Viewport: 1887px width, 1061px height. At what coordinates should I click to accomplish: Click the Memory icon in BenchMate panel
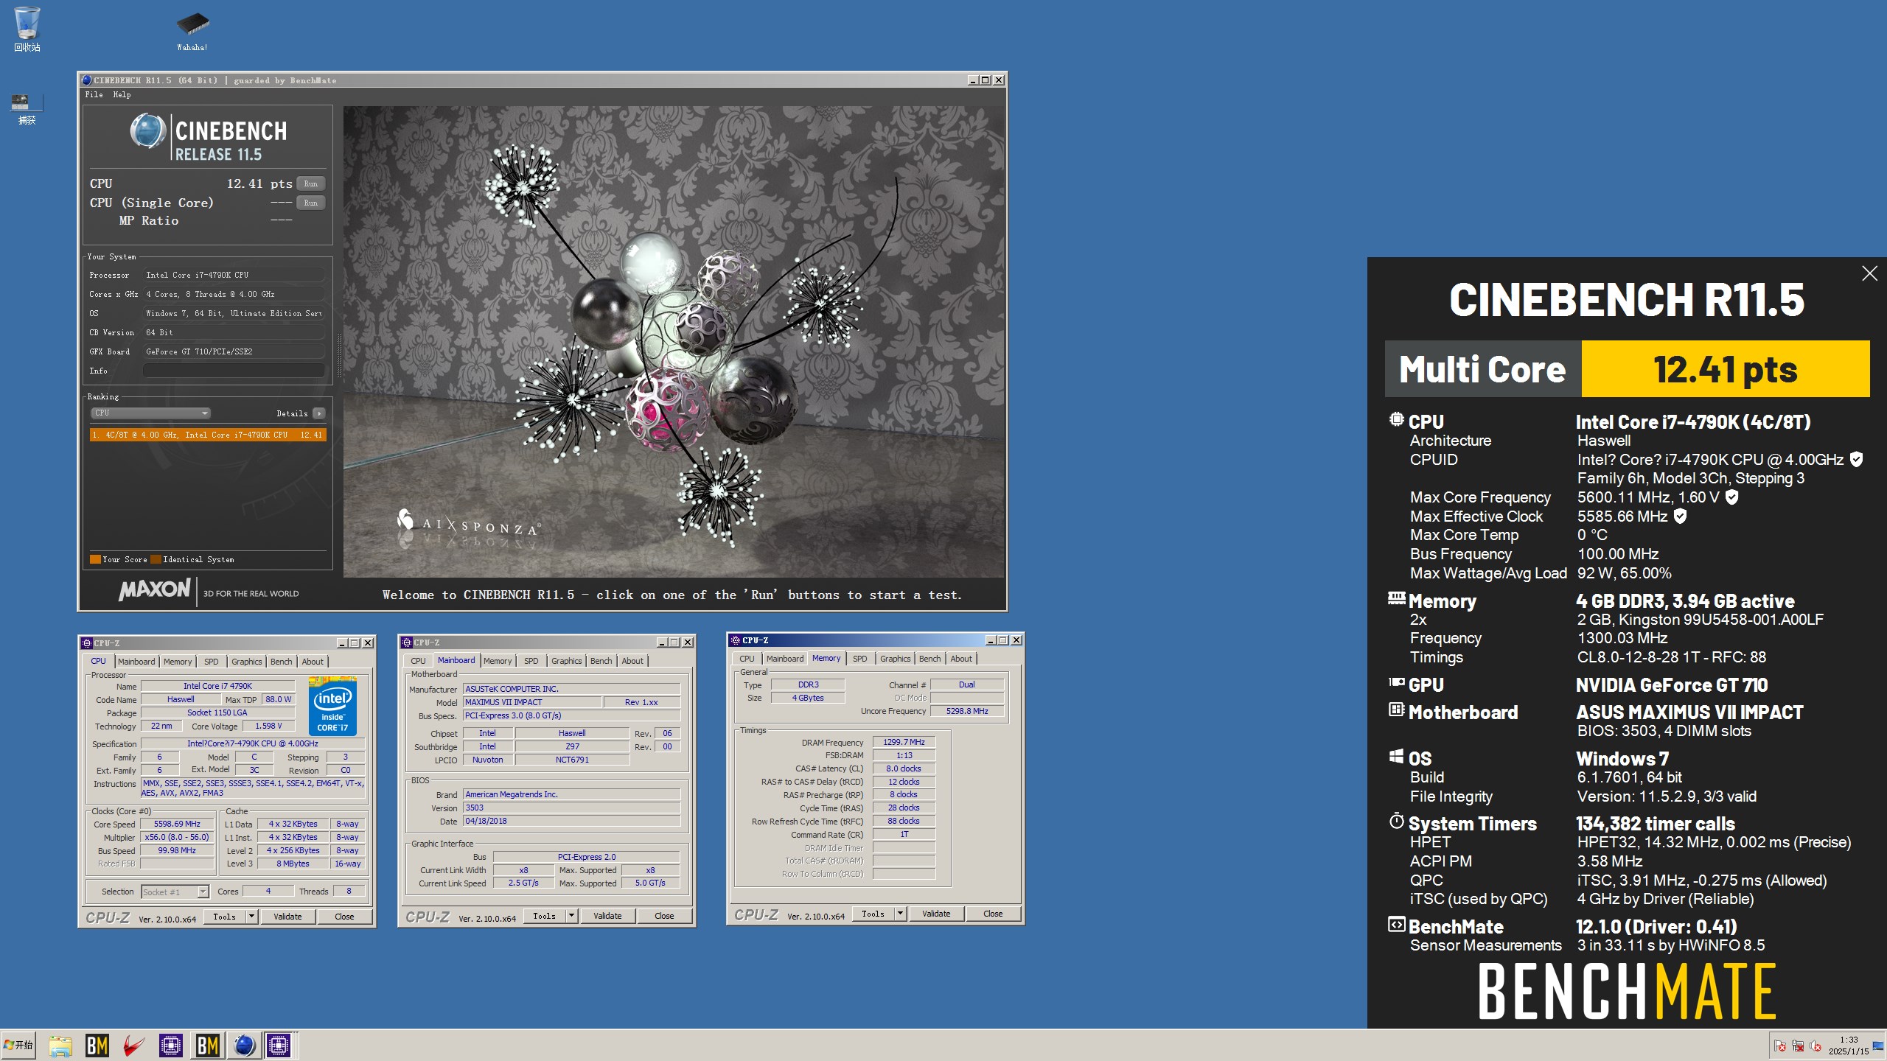[1396, 598]
